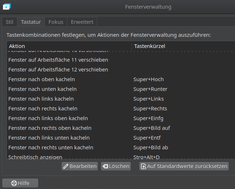Select row Fenster auf Arbeitsfläche 11 verschieben
Image resolution: width=235 pixels, height=189 pixels.
point(121,60)
